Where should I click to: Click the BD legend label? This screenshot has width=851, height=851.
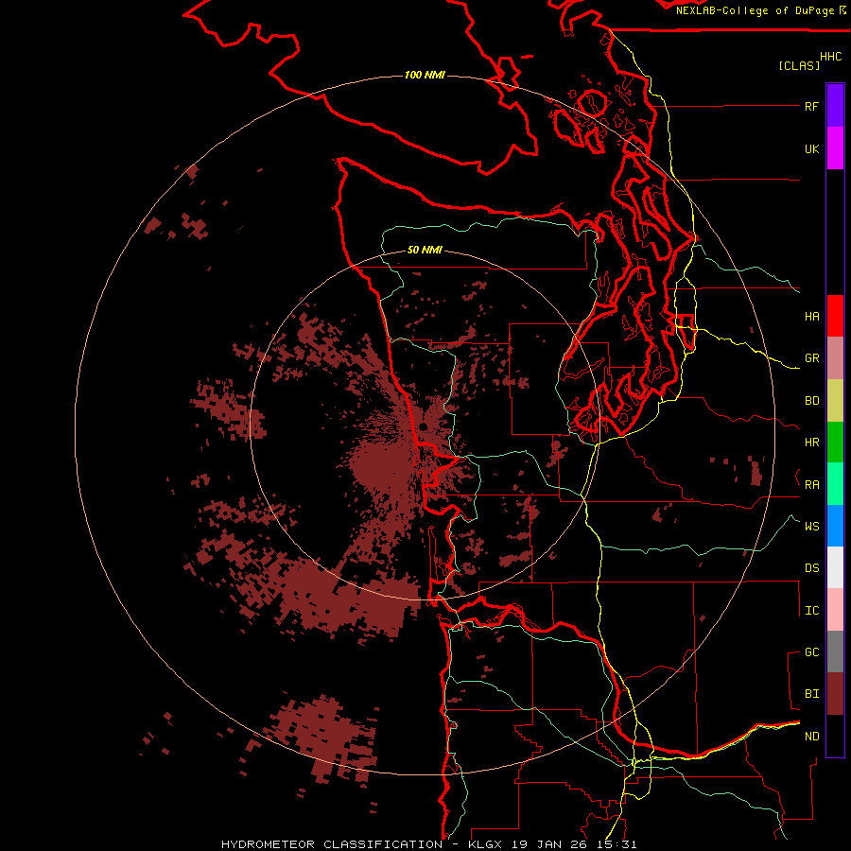click(811, 401)
